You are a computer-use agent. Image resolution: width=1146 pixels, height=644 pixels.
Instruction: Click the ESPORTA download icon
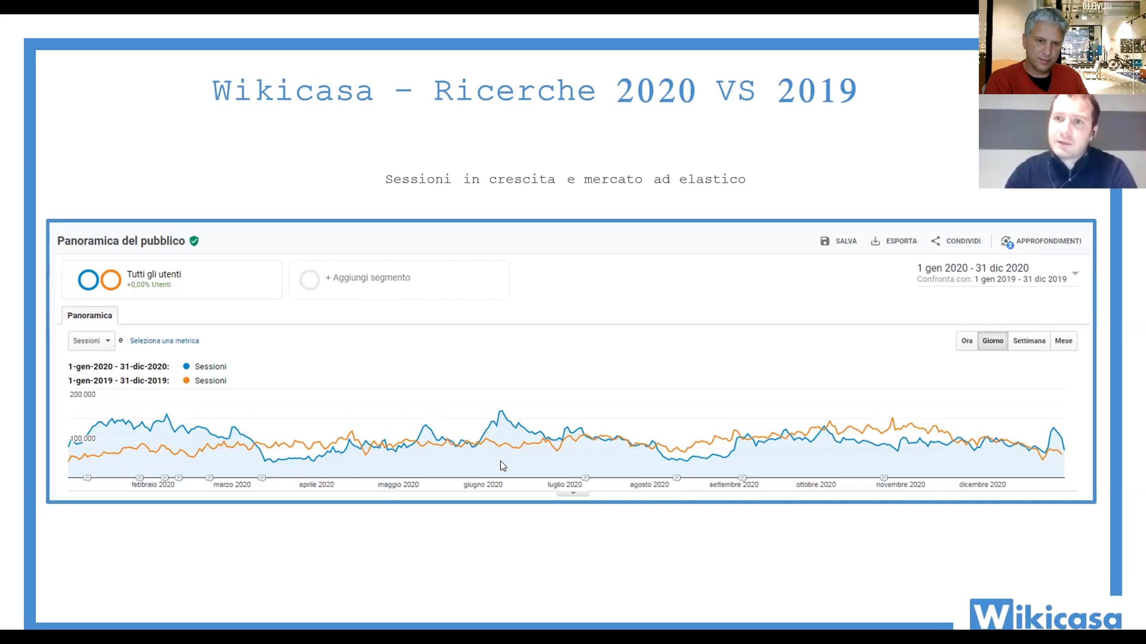(875, 241)
